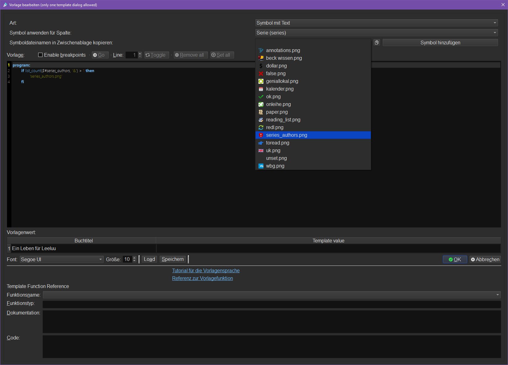
Task: Open the Font Segoe UI dropdown
Action: 62,259
